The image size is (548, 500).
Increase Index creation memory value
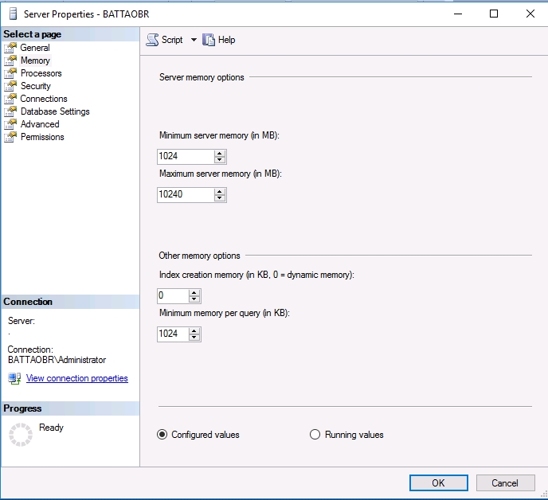(x=194, y=293)
